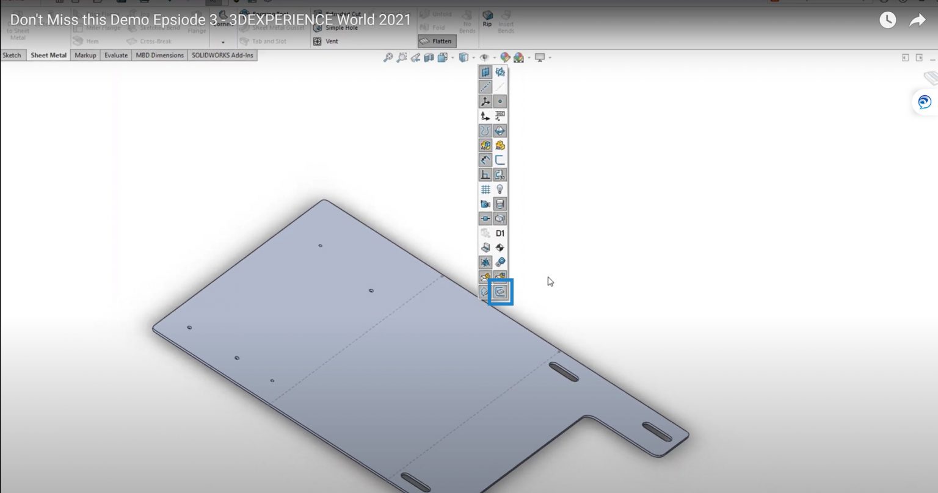The height and width of the screenshot is (493, 938).
Task: Expand the Corners dropdown arrow in ribbon
Action: click(223, 42)
